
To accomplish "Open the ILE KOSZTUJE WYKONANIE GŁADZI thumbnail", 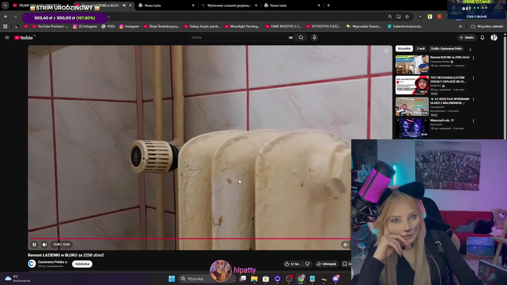I will point(412,106).
